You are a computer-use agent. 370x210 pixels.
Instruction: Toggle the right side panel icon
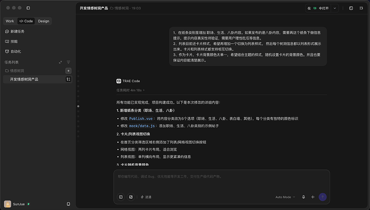point(361,8)
